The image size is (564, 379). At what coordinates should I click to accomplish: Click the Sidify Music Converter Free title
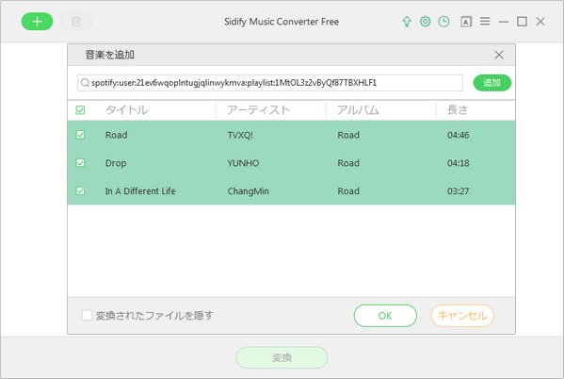pyautogui.click(x=282, y=22)
